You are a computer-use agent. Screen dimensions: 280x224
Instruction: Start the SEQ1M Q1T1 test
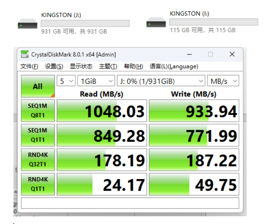click(x=38, y=135)
